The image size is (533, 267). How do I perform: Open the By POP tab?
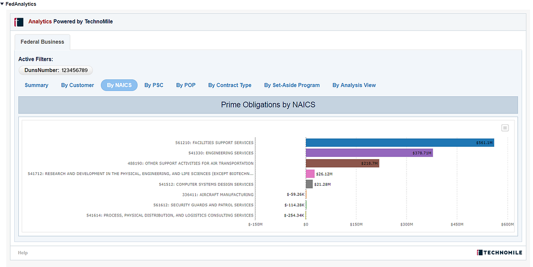pos(185,85)
